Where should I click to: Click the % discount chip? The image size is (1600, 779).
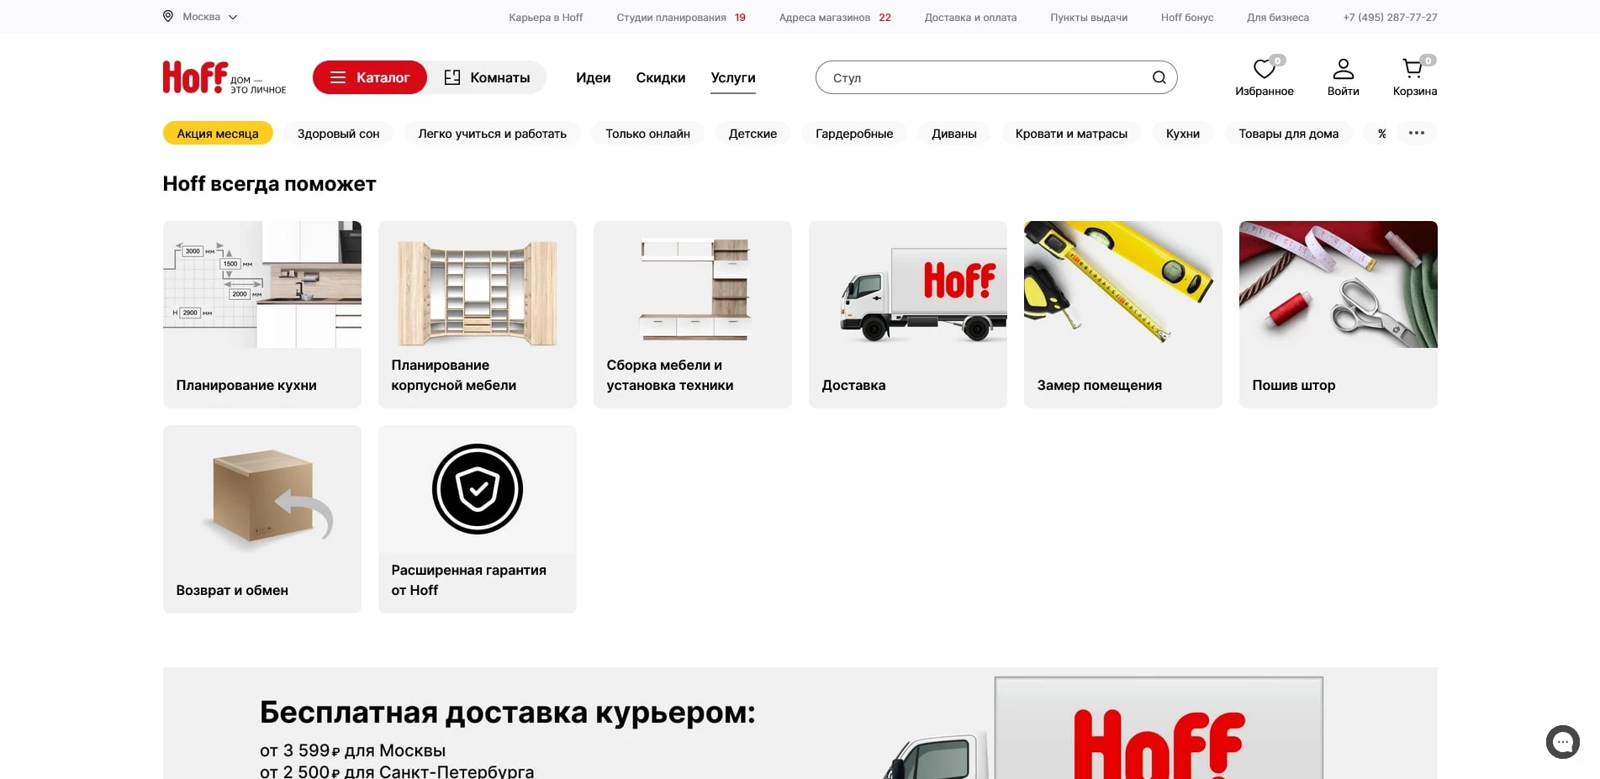click(x=1380, y=133)
